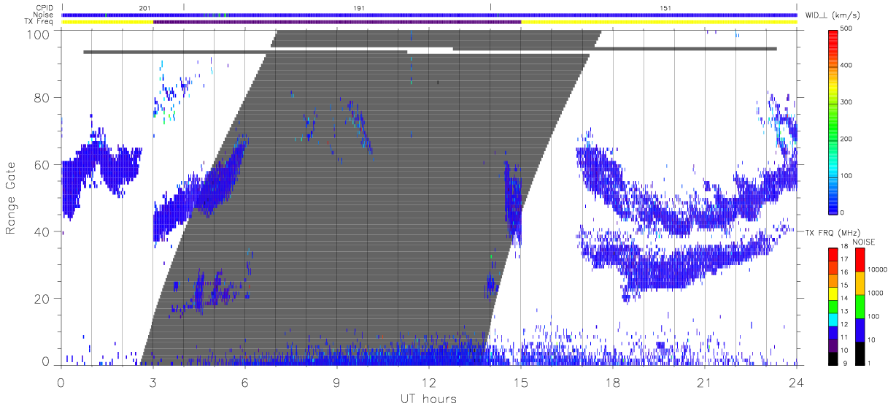Click the CPID label at top left
The height and width of the screenshot is (414, 896).
(x=45, y=8)
